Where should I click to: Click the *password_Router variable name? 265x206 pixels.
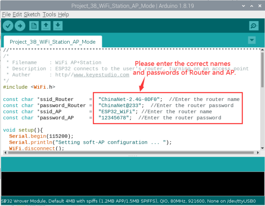(x=61, y=105)
